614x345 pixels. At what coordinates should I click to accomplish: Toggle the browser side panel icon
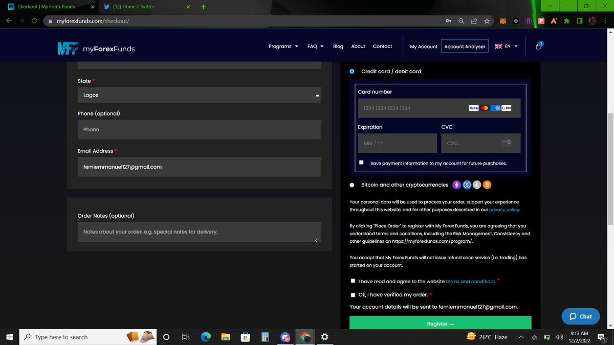[x=579, y=21]
